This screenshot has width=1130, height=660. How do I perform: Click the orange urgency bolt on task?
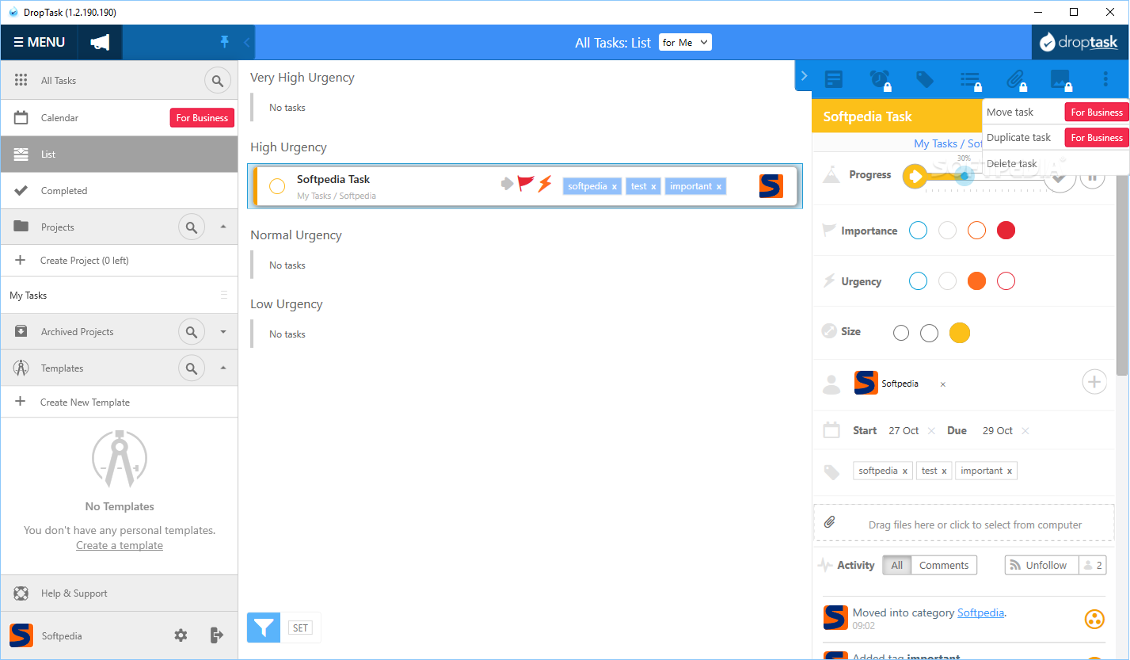click(x=545, y=184)
